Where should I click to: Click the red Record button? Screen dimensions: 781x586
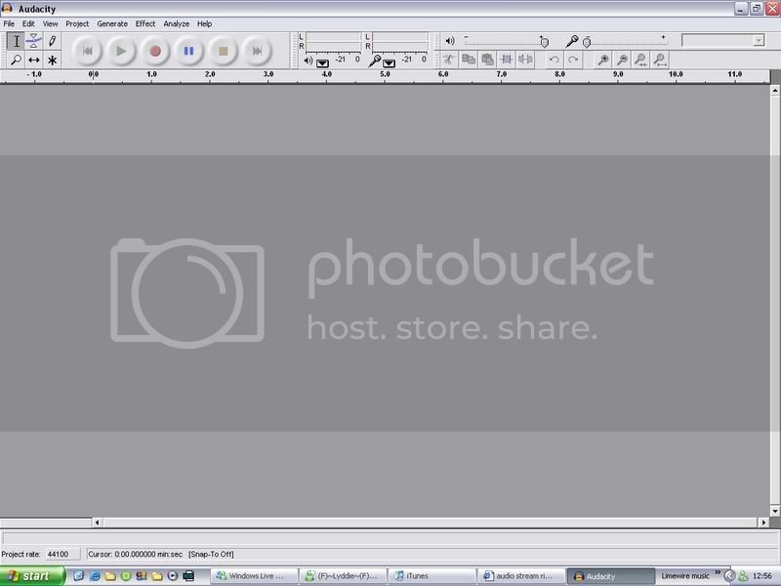point(155,51)
